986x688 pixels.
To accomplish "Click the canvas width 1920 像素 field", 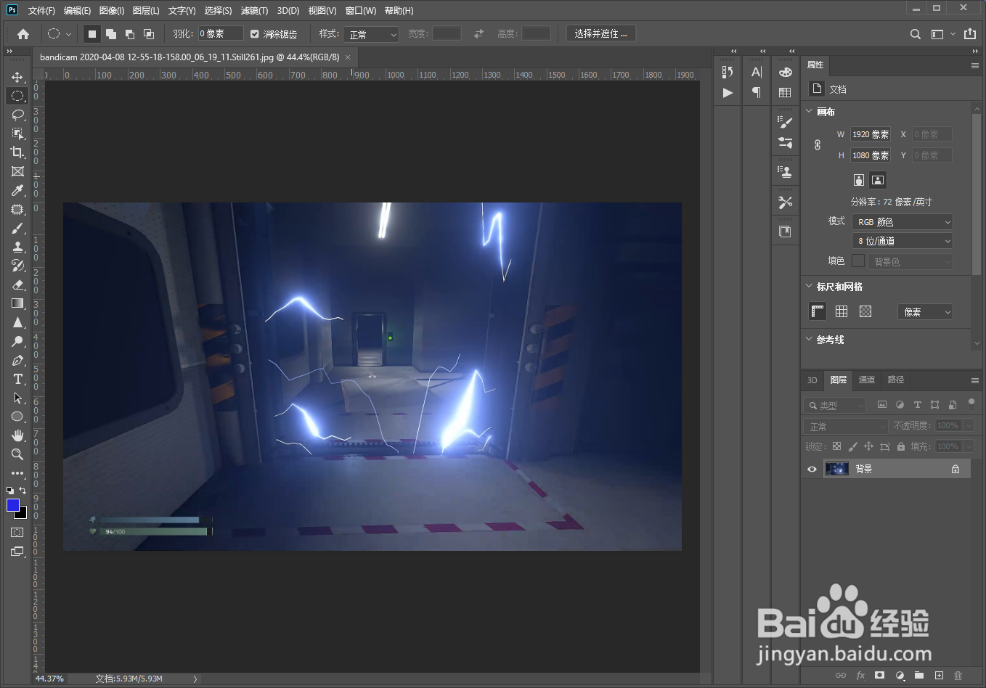I will [x=871, y=134].
